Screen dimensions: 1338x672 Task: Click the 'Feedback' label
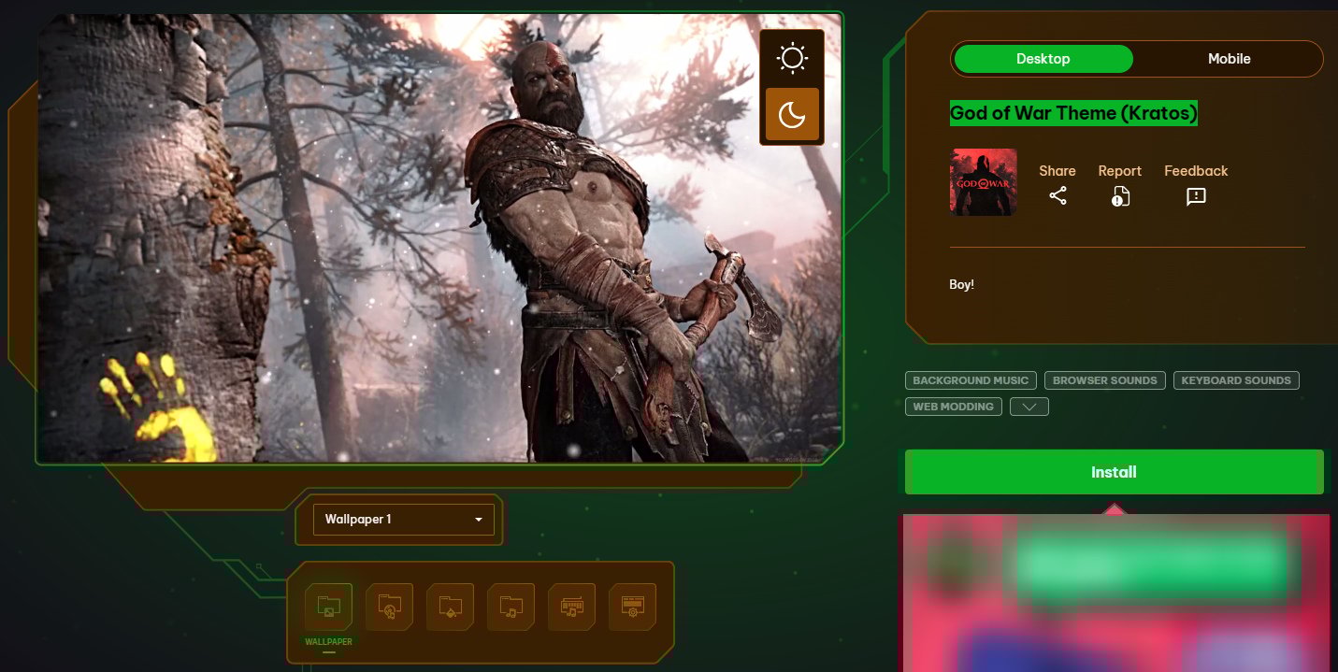pyautogui.click(x=1196, y=171)
